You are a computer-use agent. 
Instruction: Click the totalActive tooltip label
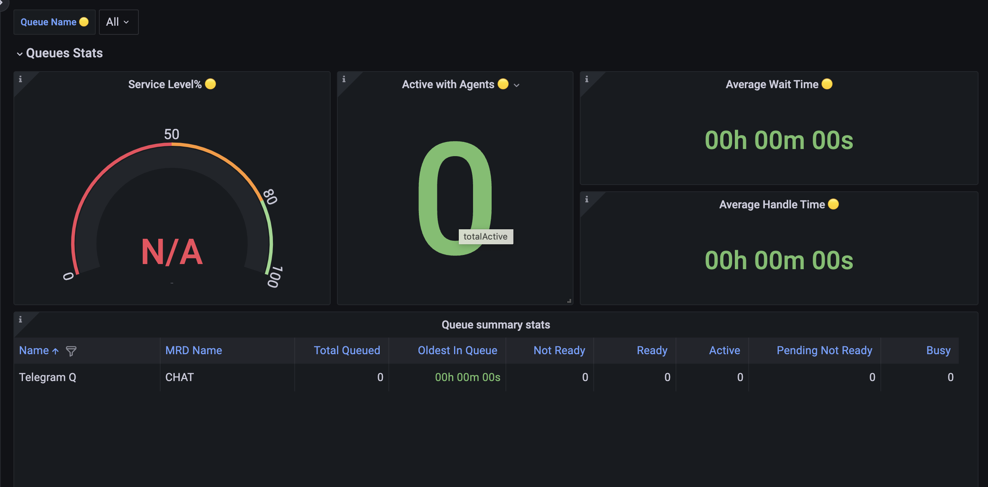[x=486, y=236]
